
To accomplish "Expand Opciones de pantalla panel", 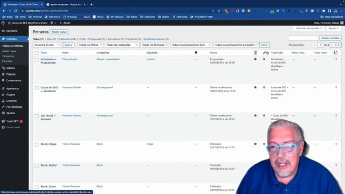I will [309, 29].
